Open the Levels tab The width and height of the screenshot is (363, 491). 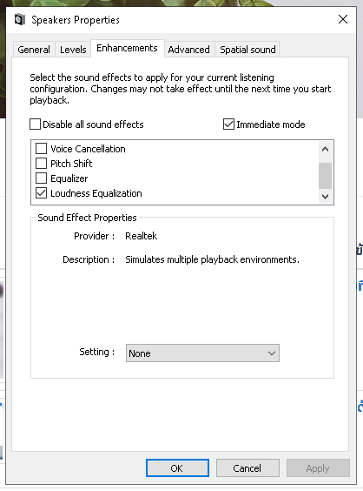pos(73,50)
